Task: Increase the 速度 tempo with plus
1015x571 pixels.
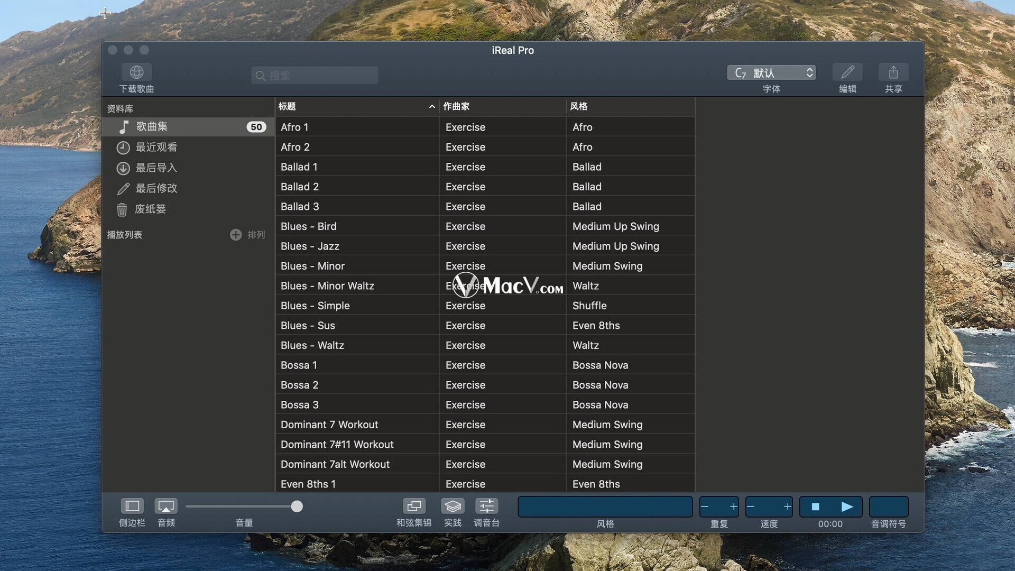Action: (787, 506)
